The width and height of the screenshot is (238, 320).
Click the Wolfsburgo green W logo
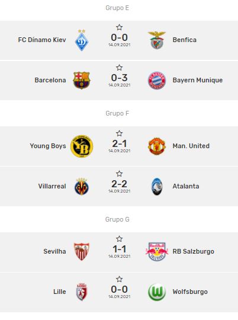tap(157, 292)
